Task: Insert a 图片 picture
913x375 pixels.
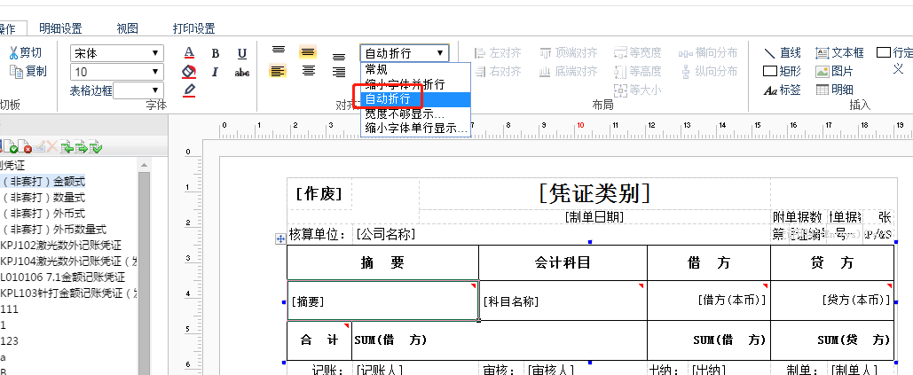Action: point(834,72)
